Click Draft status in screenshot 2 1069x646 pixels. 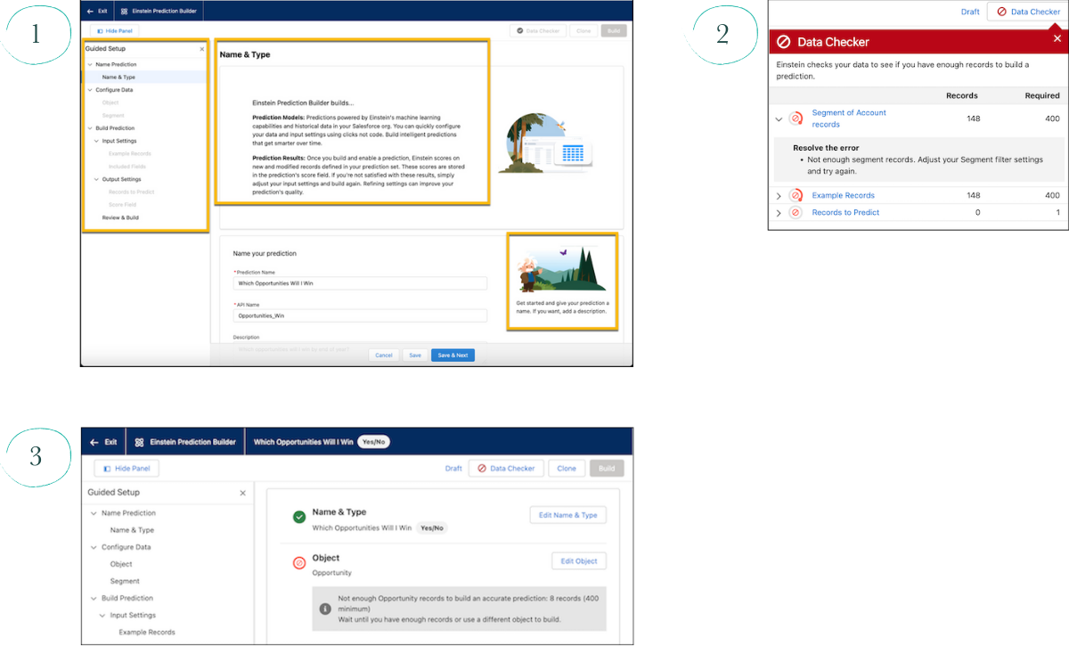[970, 12]
